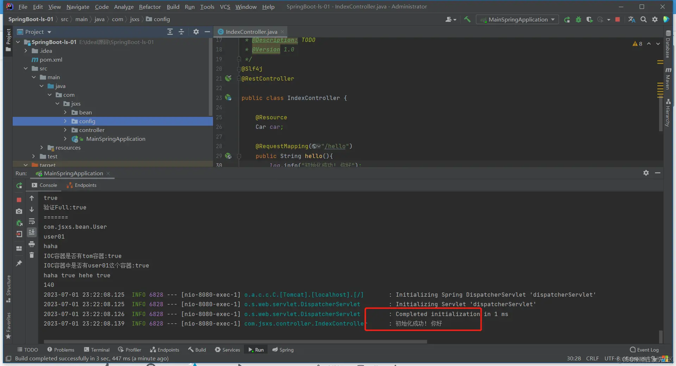Screen dimensions: 676x366
Task: Collapse all in the Project panel
Action: coord(181,32)
